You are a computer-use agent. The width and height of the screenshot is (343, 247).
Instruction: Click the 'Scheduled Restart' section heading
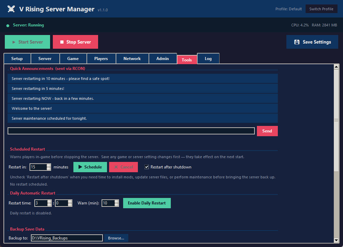click(27, 149)
